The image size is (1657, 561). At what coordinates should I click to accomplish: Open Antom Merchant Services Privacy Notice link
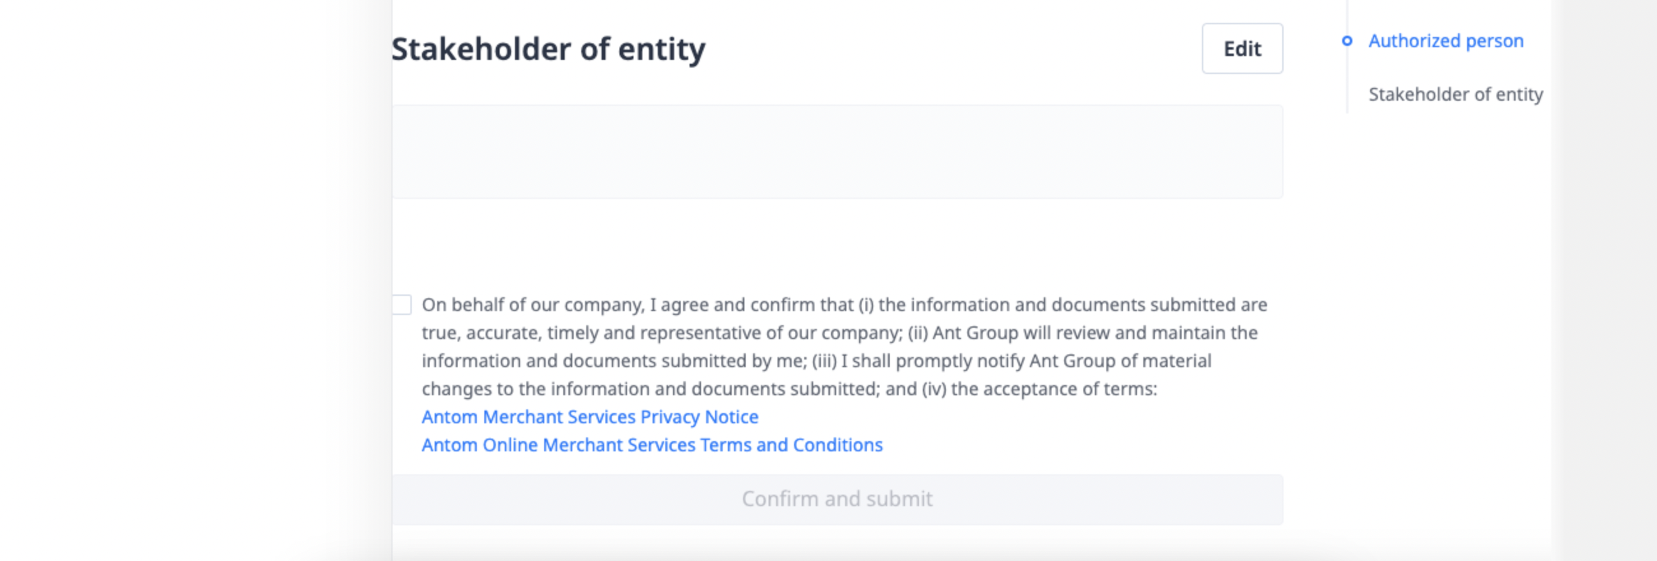pos(590,417)
